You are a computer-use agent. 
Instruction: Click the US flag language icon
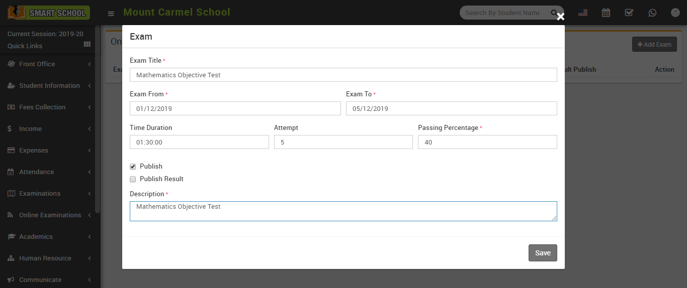click(x=583, y=13)
